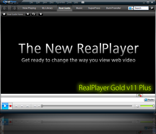Viewport: 156px width, 134px height.
Task: Click the green volume slider
Action: click(147, 106)
